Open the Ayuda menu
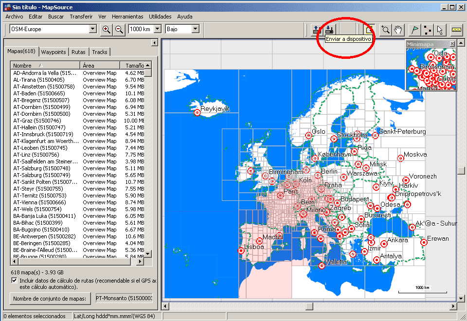This screenshot has width=467, height=321. pyautogui.click(x=185, y=17)
